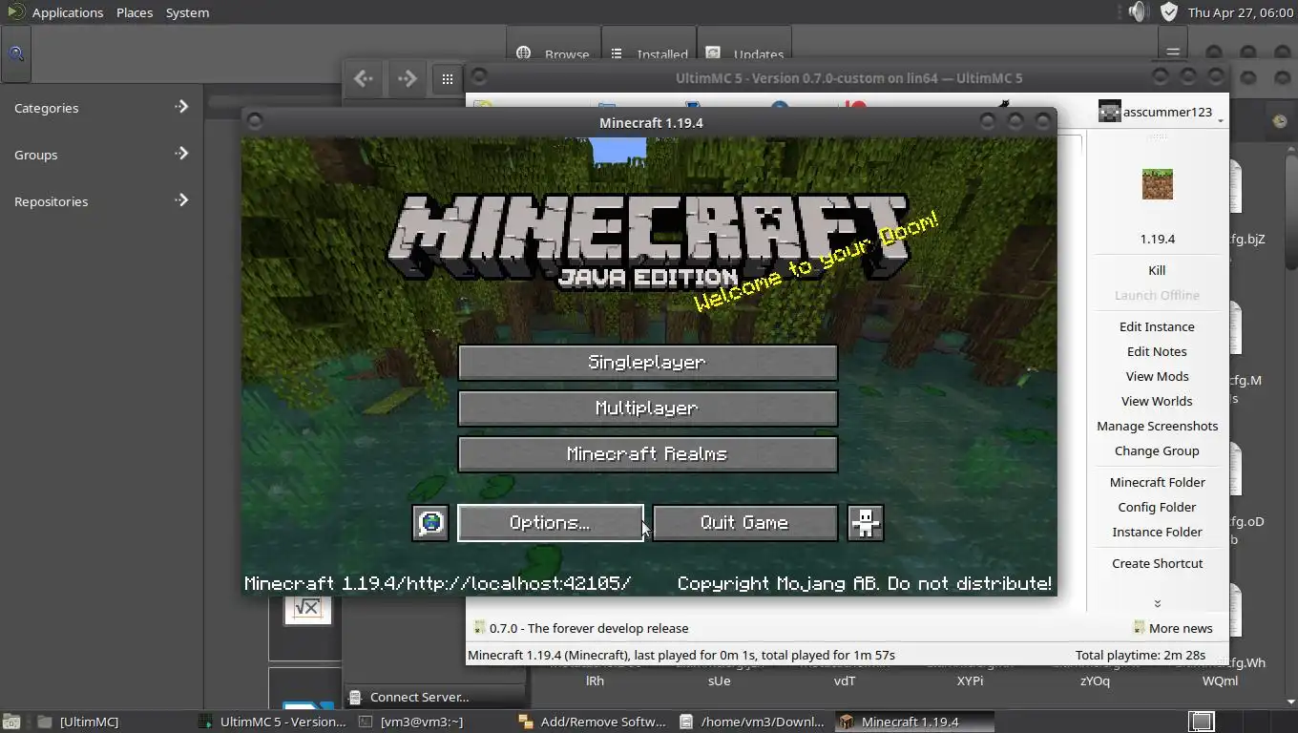Click the More news button
1298x733 pixels.
point(1172,628)
